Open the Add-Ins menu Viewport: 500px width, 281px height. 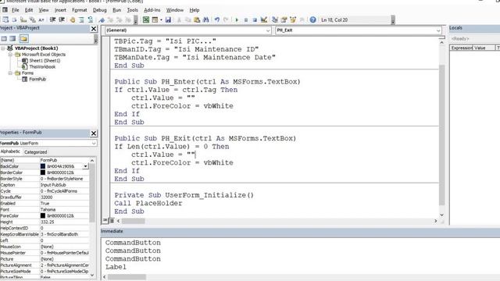pyautogui.click(x=152, y=10)
